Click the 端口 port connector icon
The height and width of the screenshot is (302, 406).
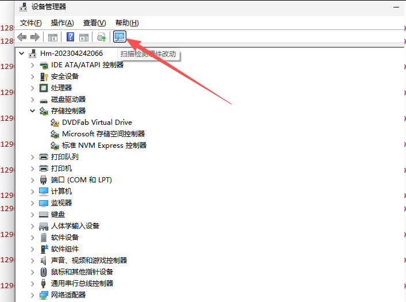coord(43,180)
